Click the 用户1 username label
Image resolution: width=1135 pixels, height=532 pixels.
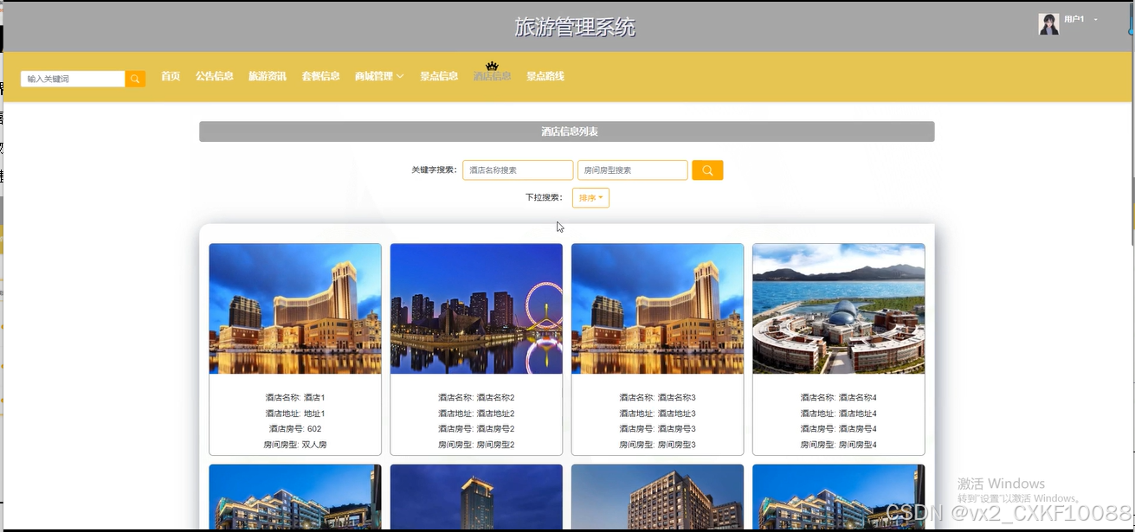click(x=1074, y=19)
